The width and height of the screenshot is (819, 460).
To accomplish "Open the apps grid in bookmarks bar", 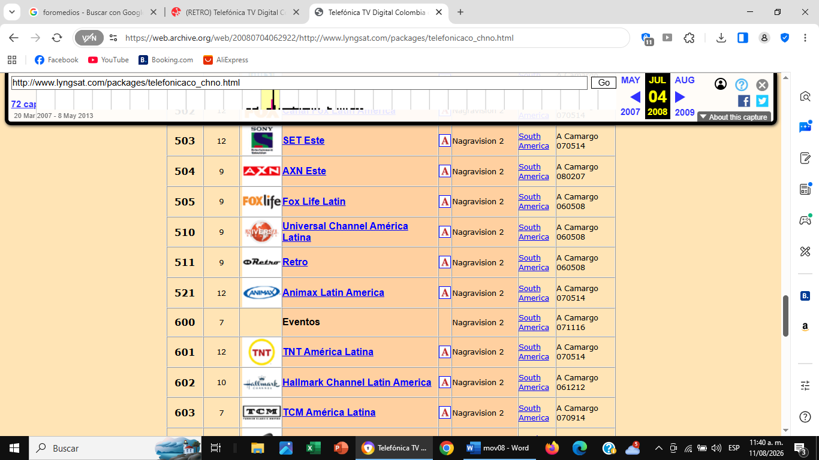I will click(x=12, y=60).
